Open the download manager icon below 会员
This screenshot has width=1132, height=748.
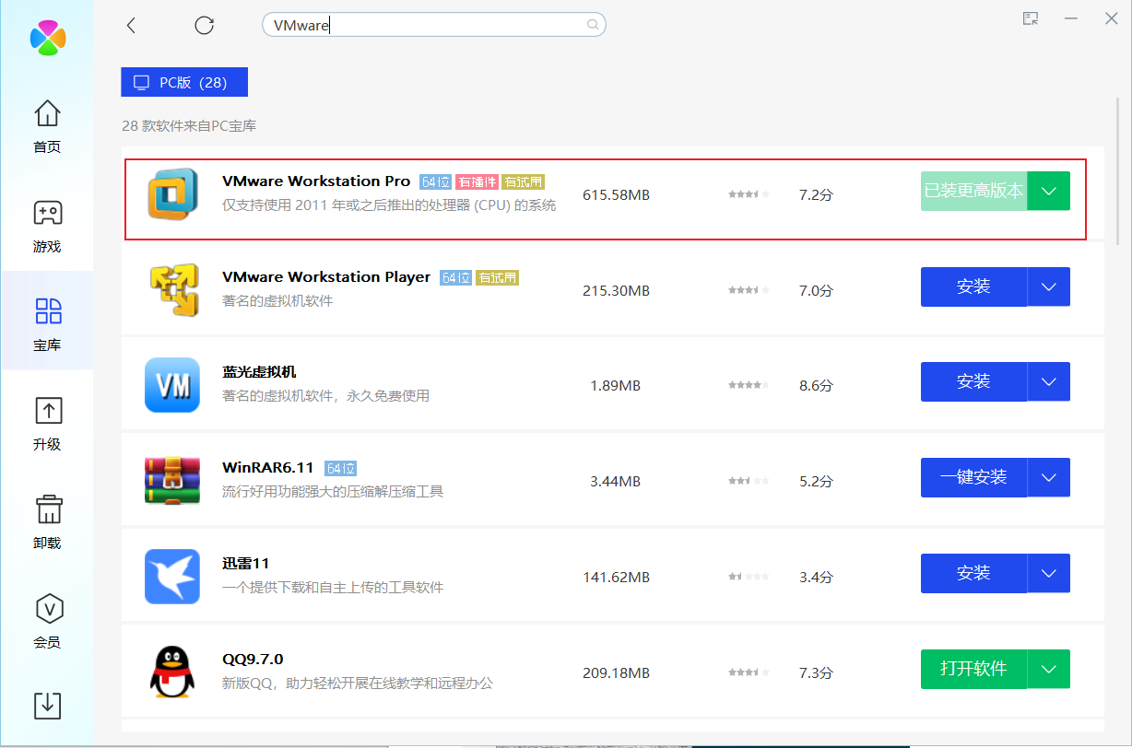[x=47, y=705]
